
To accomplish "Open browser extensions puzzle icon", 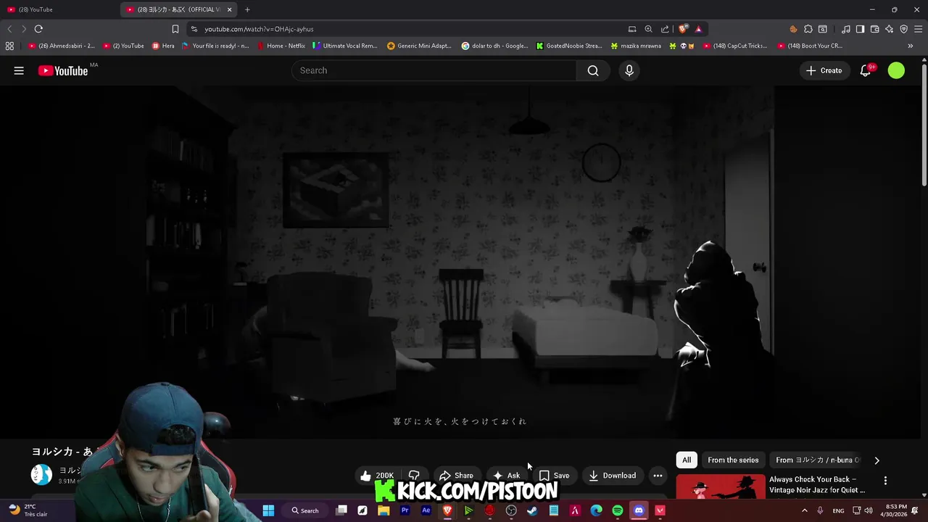I will [808, 29].
